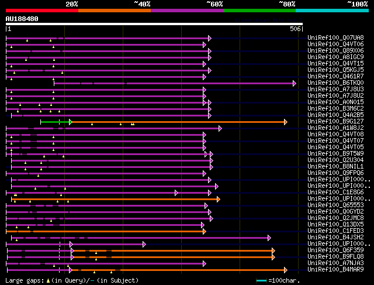This screenshot has width=374, height=285.
Task: Click the orange arrowhead ending C1FED3 alignment
Action: pos(205,232)
